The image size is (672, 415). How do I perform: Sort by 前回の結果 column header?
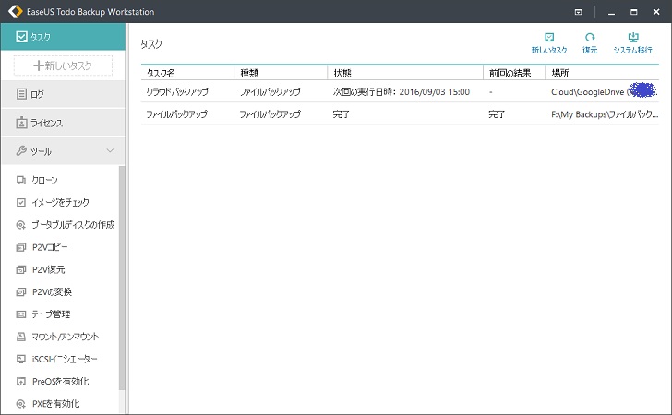[x=514, y=73]
